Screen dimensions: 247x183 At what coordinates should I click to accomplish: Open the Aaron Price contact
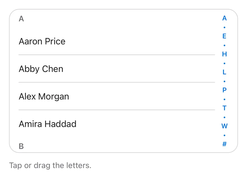(117, 41)
